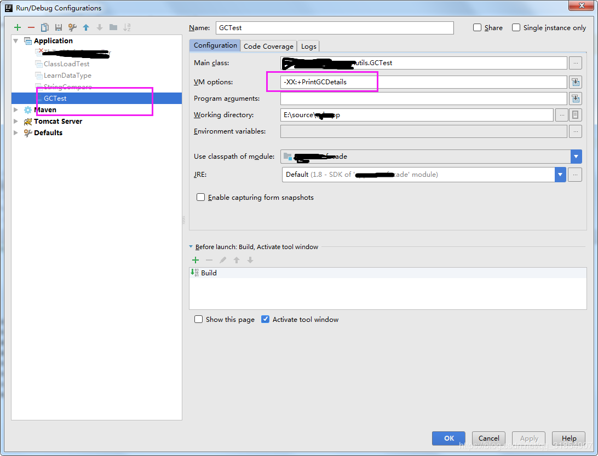
Task: Move GCTest up in the list
Action: (x=86, y=27)
